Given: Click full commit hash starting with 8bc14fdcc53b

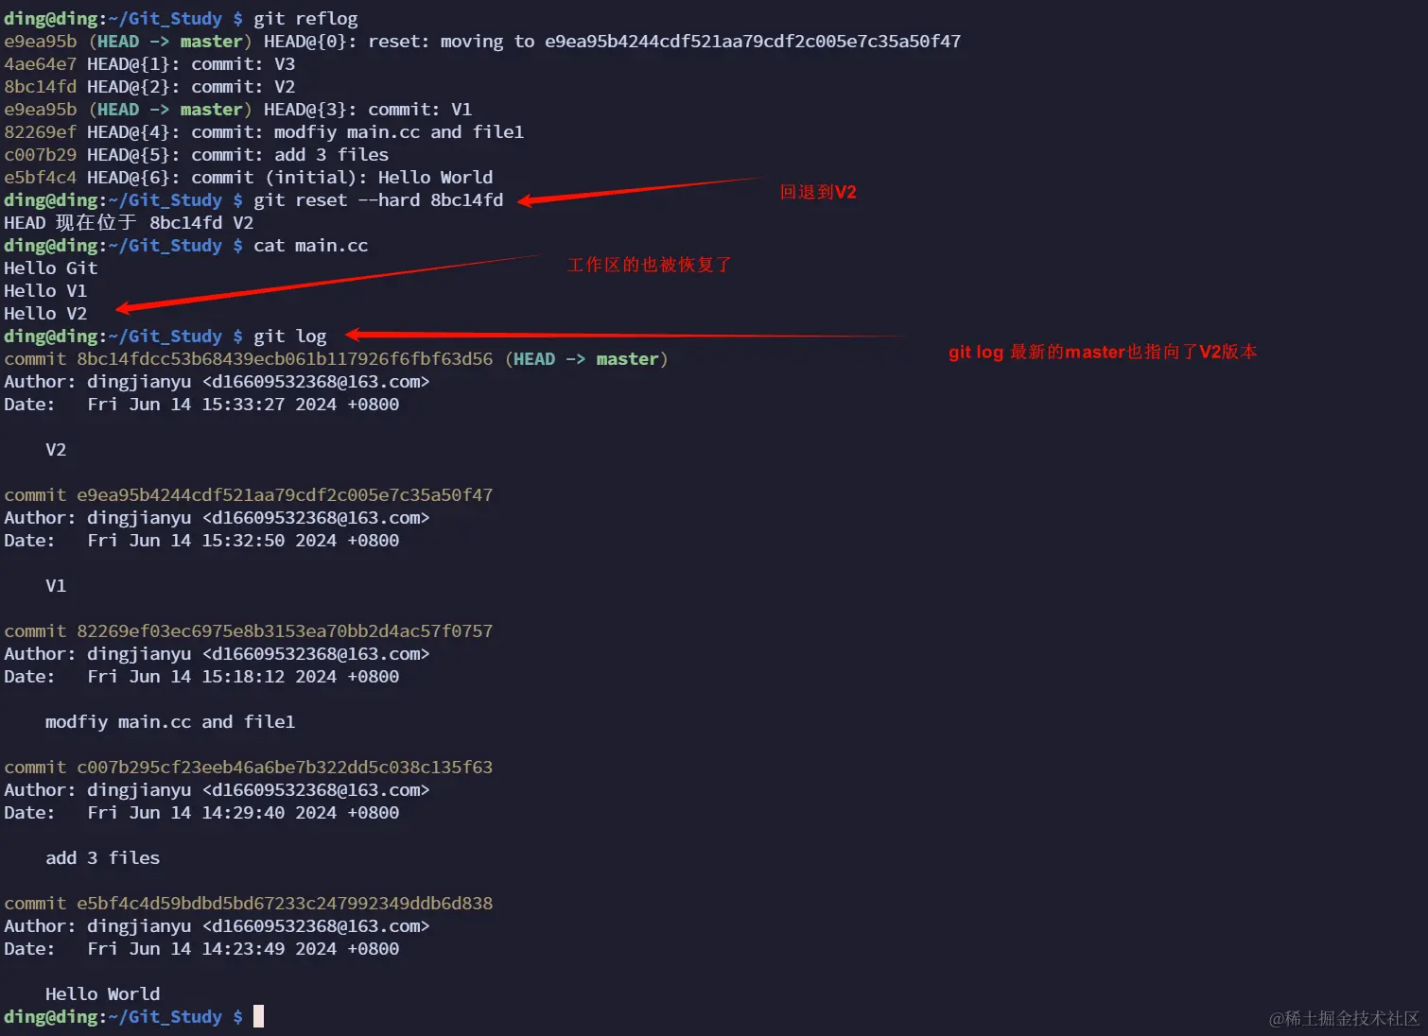Looking at the screenshot, I should [x=285, y=359].
